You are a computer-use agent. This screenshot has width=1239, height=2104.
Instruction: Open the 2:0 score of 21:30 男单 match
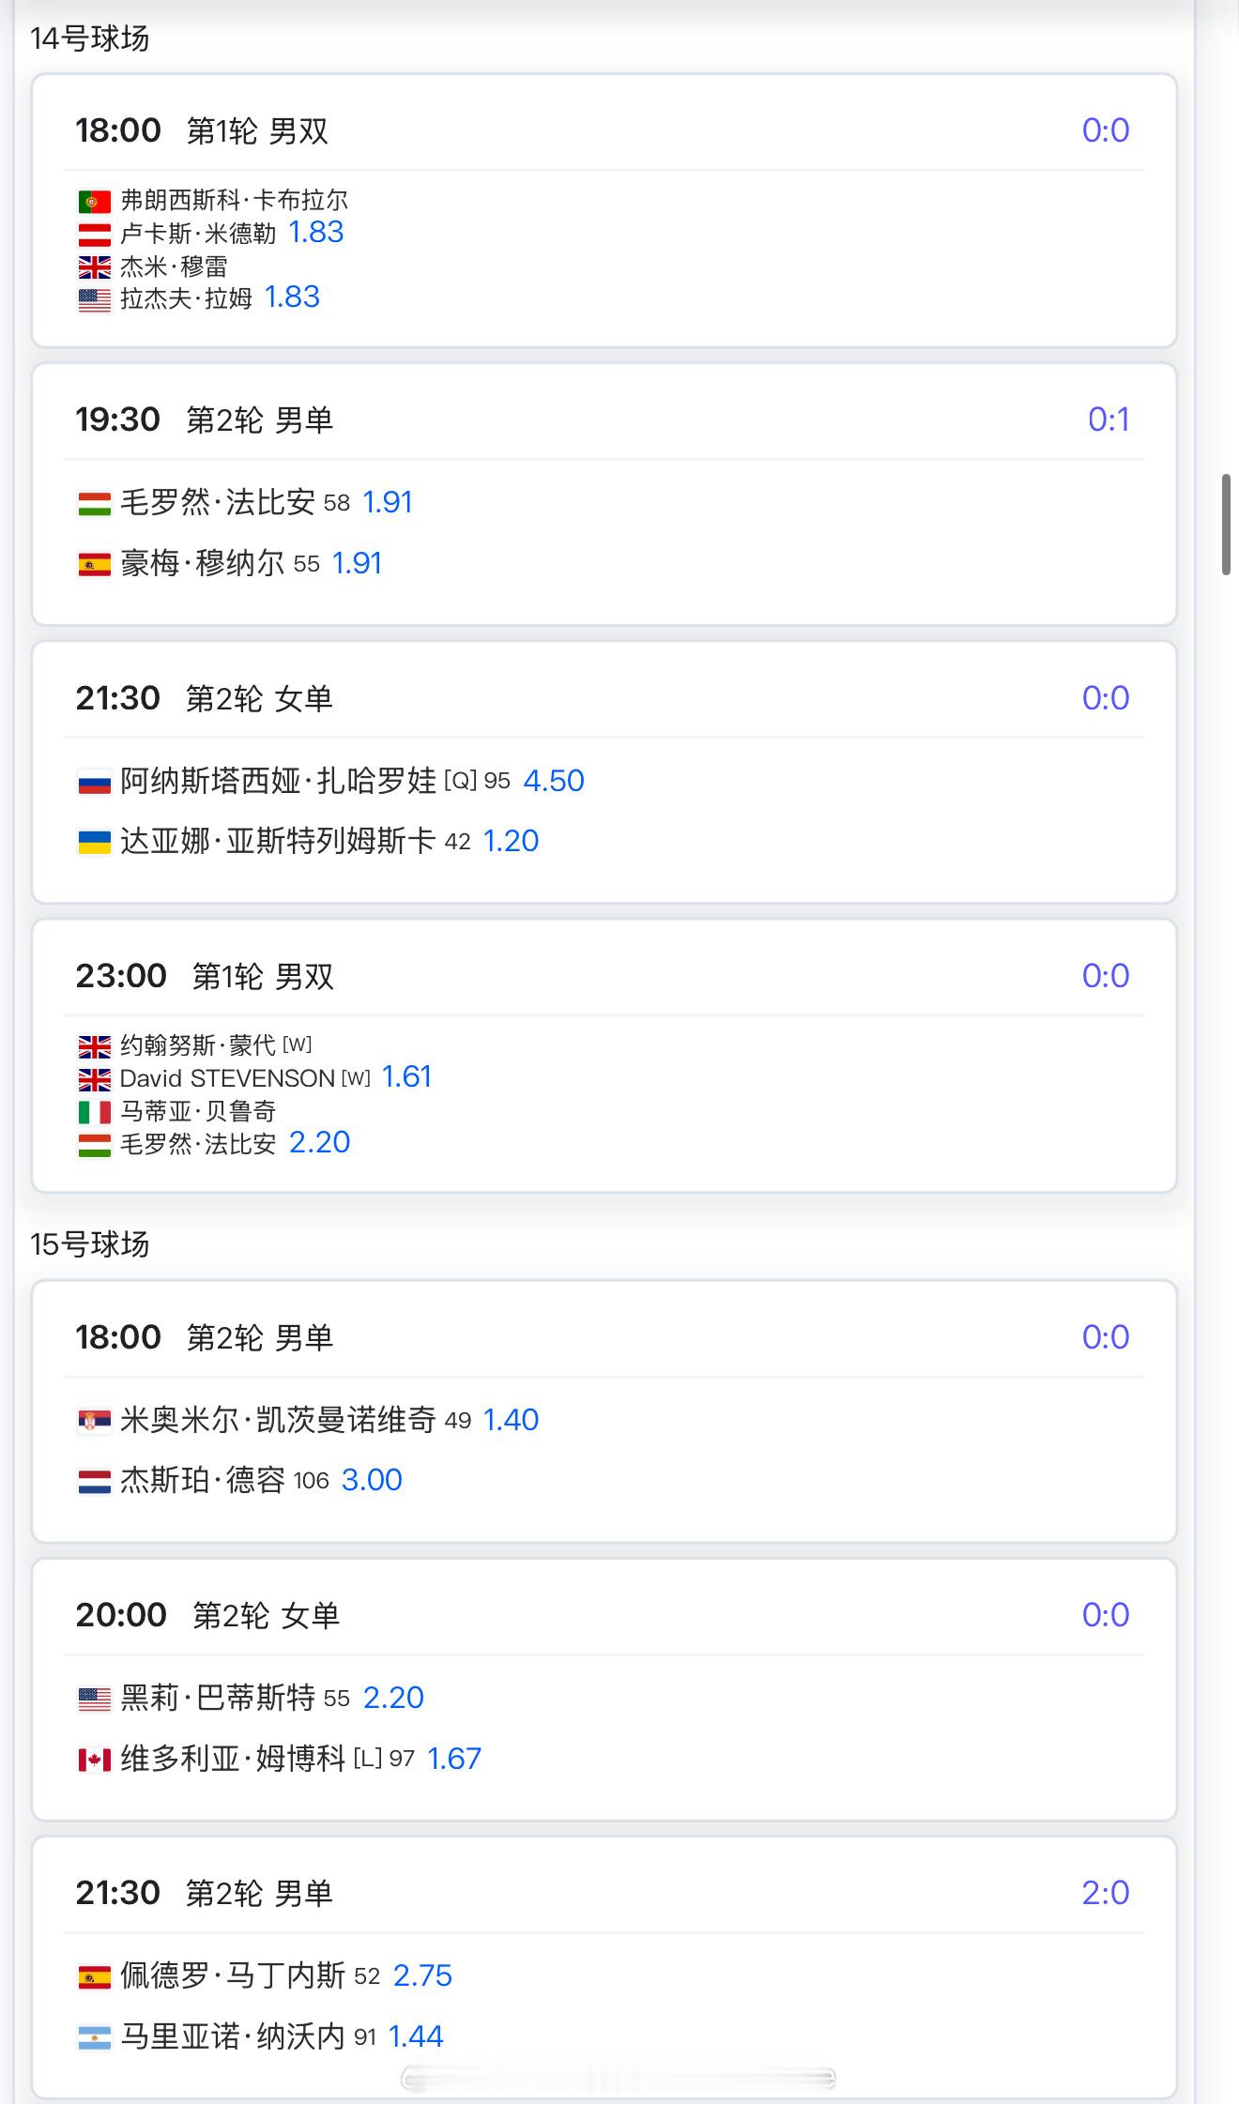[x=1106, y=1893]
